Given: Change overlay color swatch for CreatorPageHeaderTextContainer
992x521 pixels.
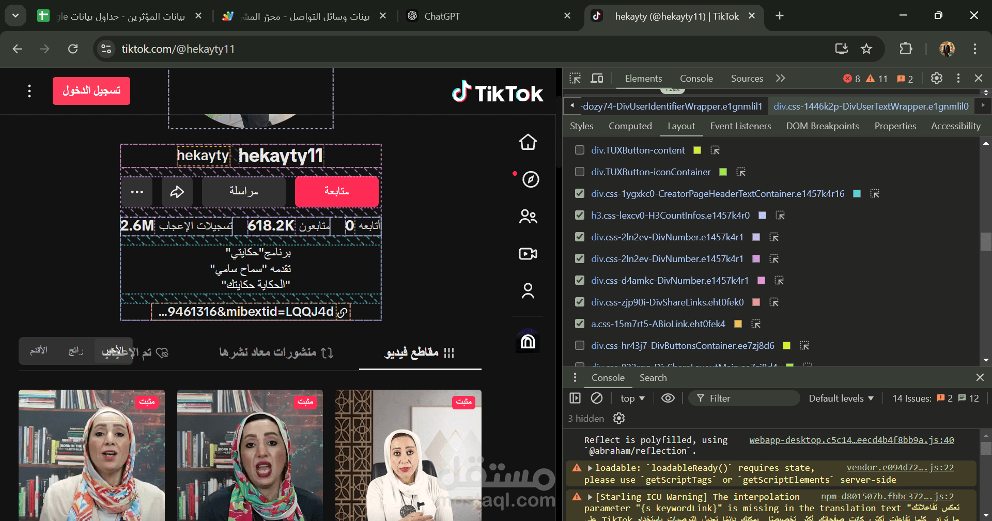Looking at the screenshot, I should point(857,193).
